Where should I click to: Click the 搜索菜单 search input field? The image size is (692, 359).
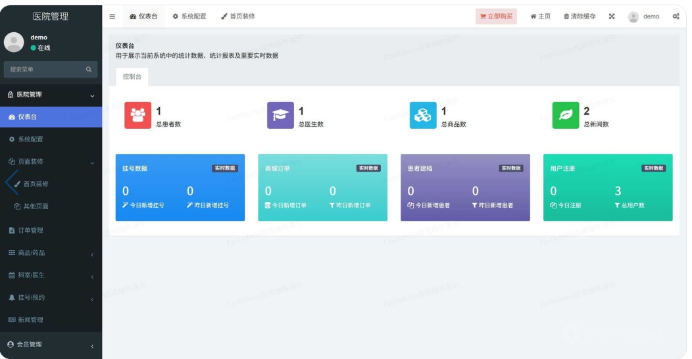tap(43, 69)
